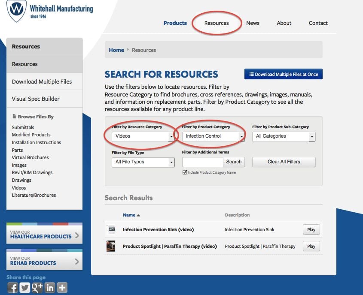The height and width of the screenshot is (295, 363).
Task: Open About in top navigation
Action: click(284, 23)
